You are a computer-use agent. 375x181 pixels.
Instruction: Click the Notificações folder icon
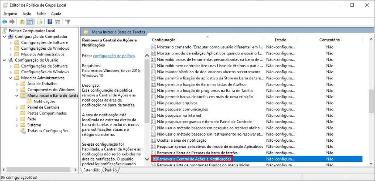click(x=29, y=101)
